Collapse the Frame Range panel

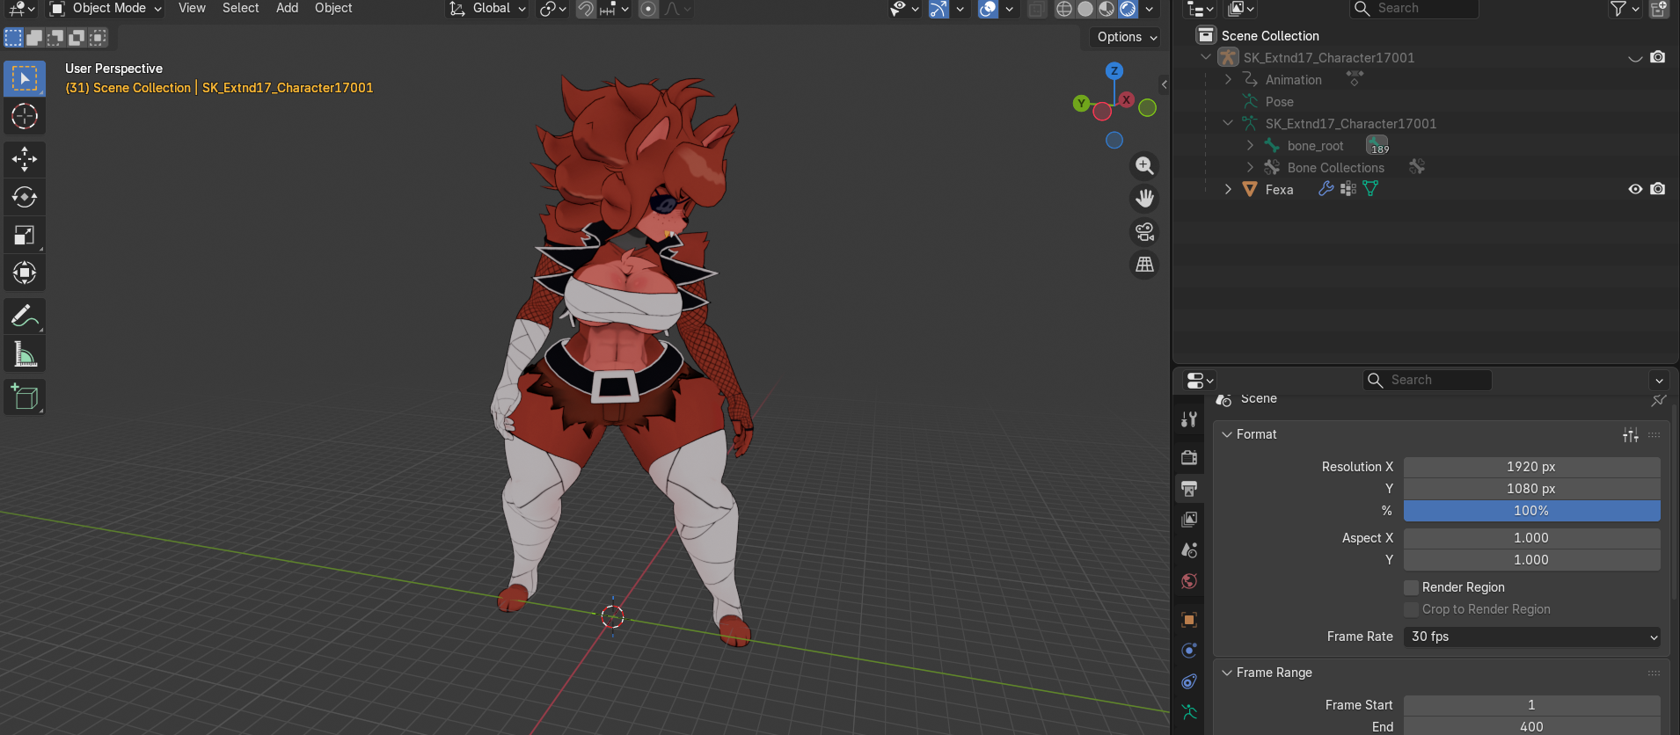[x=1227, y=673]
